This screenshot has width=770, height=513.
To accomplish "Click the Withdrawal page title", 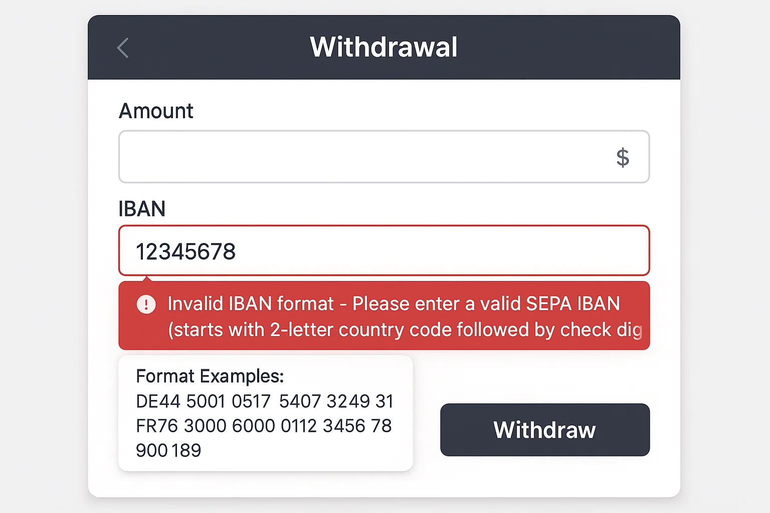I will click(383, 48).
